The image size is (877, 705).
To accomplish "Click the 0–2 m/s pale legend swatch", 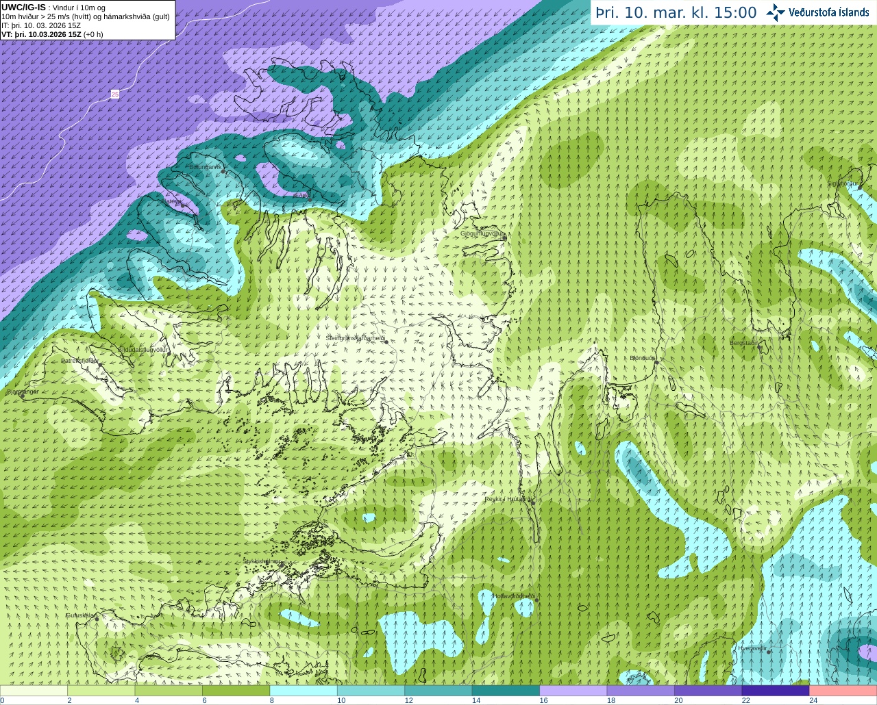I will pos(34,690).
